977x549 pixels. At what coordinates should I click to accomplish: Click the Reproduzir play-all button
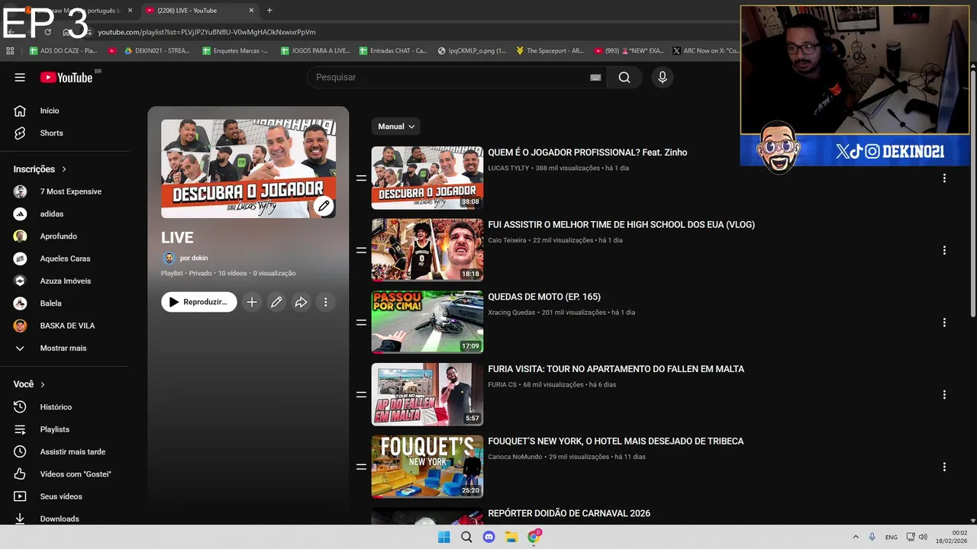click(x=199, y=302)
